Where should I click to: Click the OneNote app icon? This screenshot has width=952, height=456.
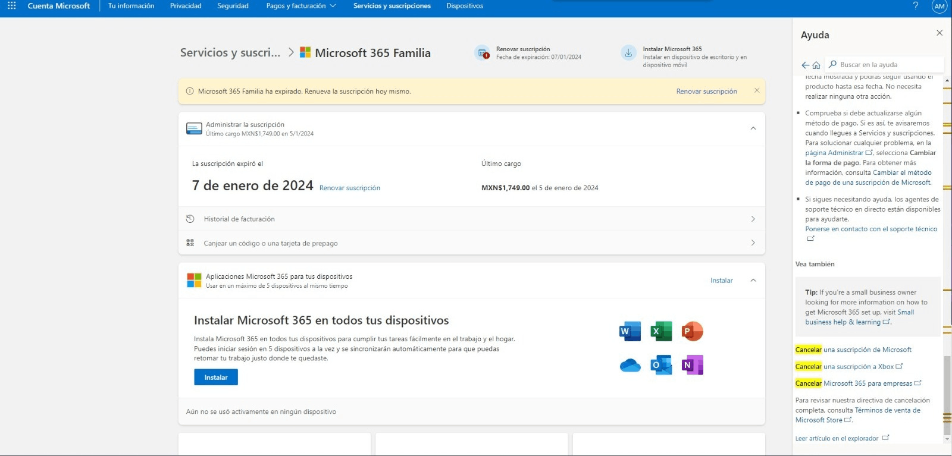point(692,365)
